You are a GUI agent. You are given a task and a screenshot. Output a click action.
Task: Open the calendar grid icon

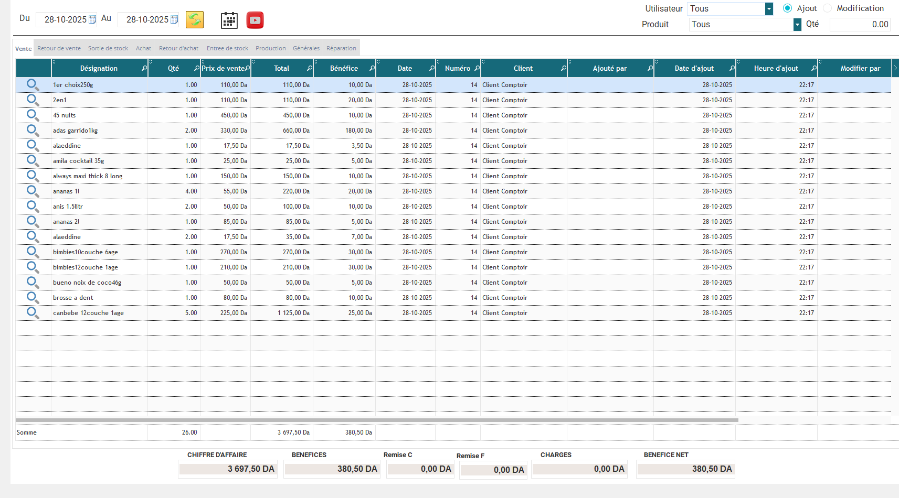pos(229,20)
